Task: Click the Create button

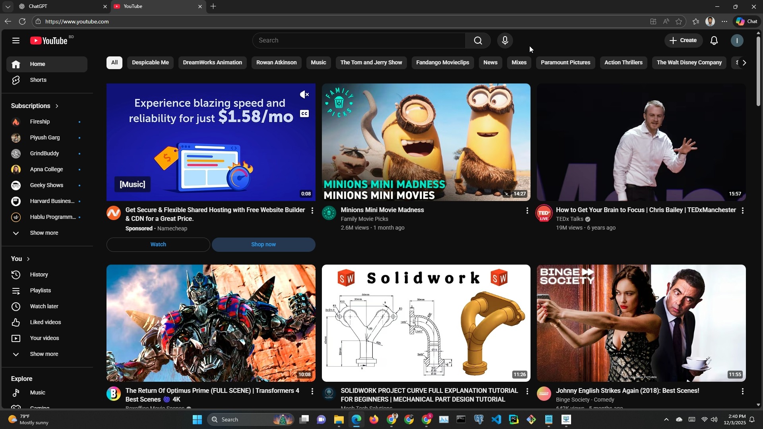Action: pyautogui.click(x=683, y=41)
